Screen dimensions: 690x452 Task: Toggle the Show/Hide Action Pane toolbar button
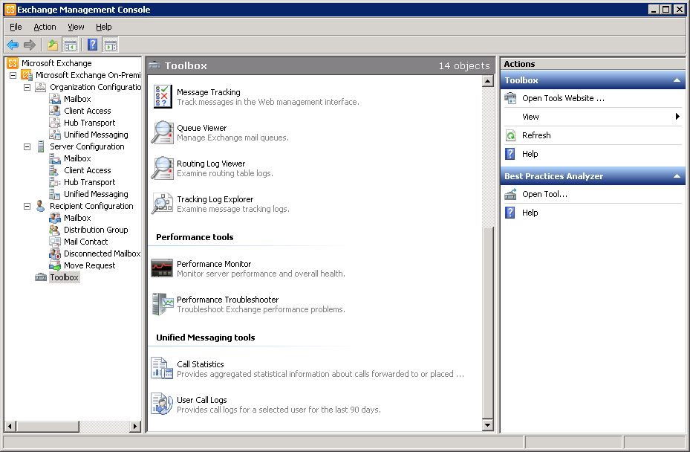111,45
